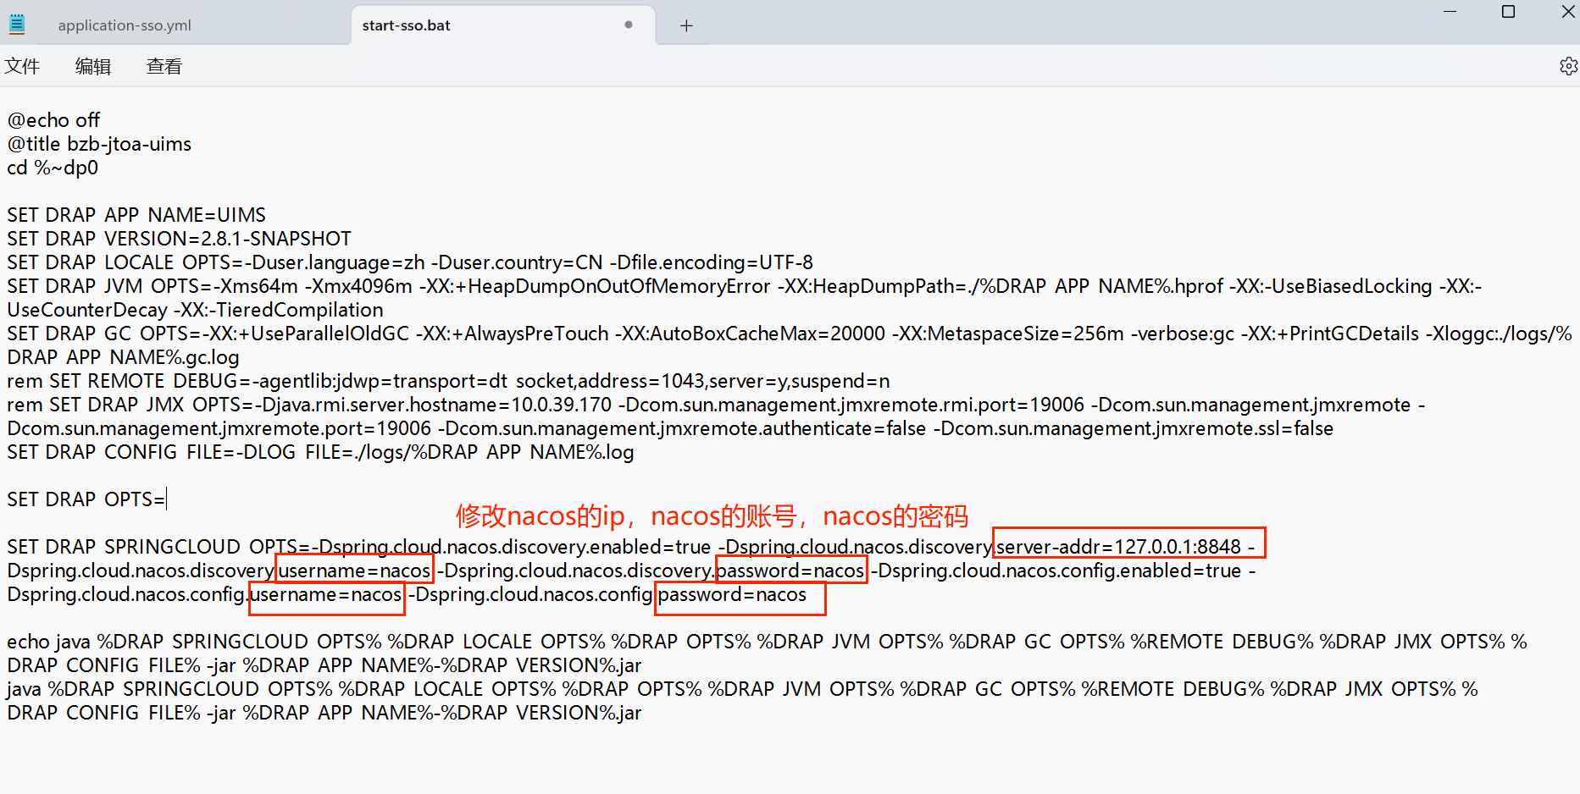This screenshot has height=794, width=1580.
Task: Open the 文件 menu
Action: [22, 66]
